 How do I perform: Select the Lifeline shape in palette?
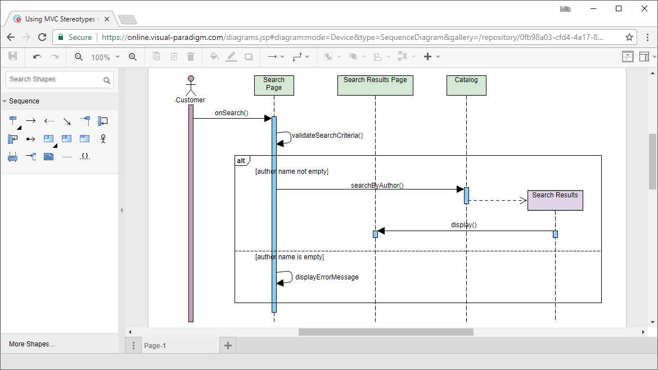click(x=13, y=121)
